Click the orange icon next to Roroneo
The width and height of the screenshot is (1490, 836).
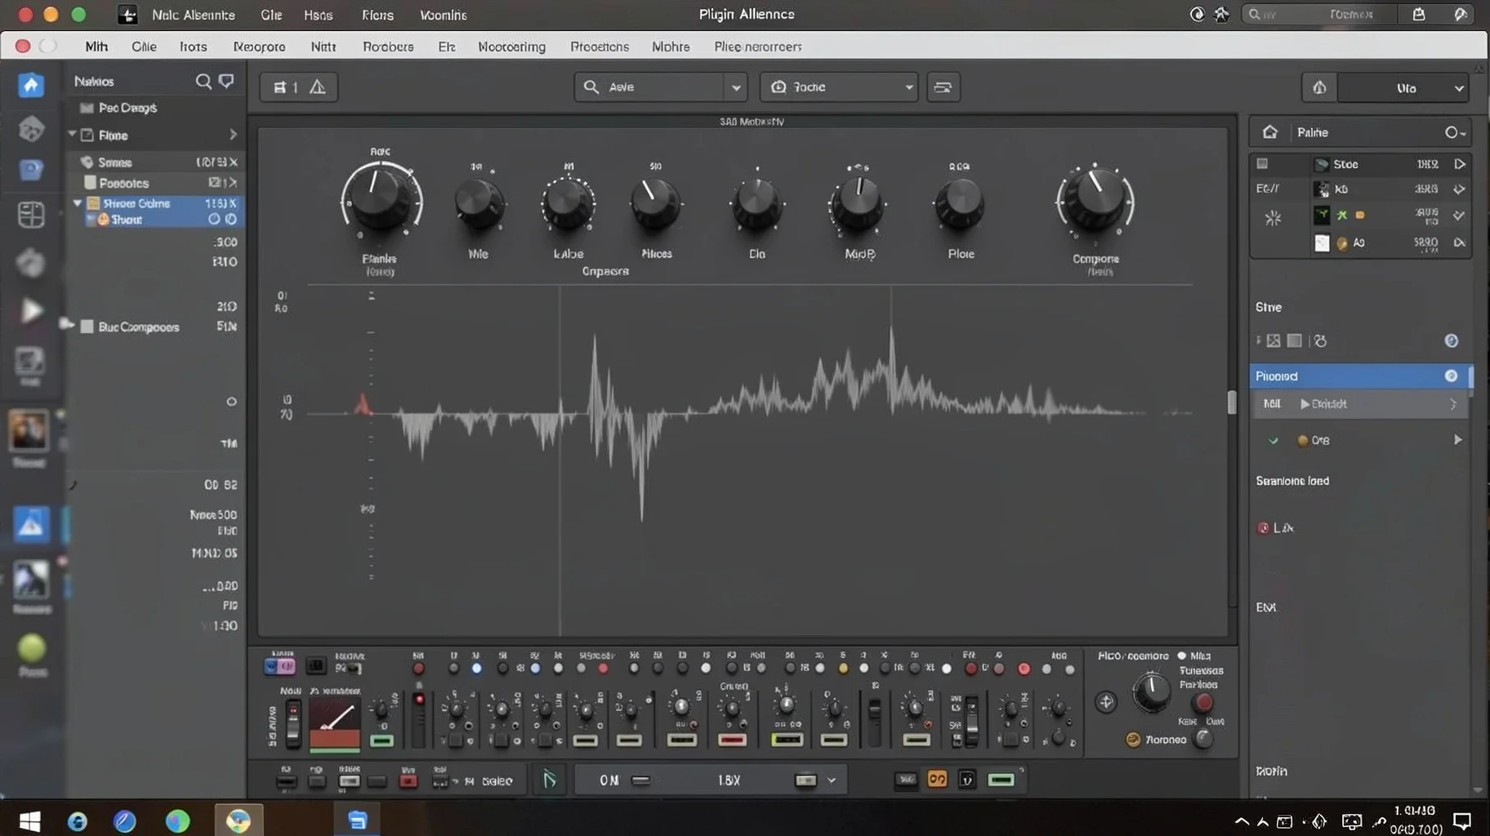click(x=1133, y=740)
